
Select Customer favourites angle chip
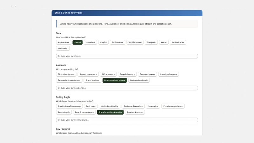pyautogui.click(x=133, y=106)
